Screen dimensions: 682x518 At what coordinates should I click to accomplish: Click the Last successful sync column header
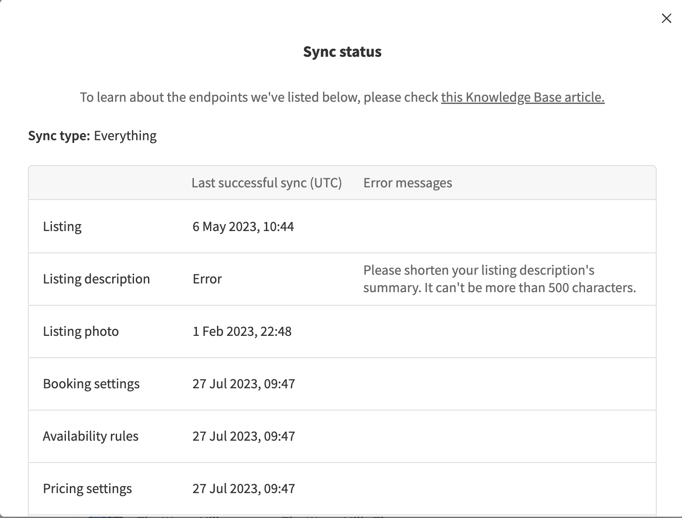[266, 183]
